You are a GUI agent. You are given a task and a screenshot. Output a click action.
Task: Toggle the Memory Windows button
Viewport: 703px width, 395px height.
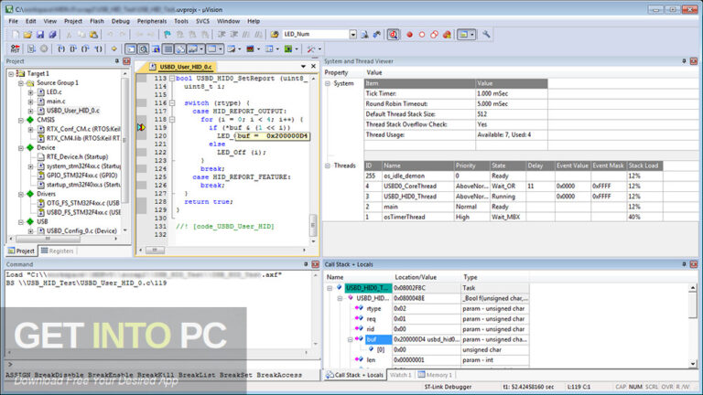[211, 48]
